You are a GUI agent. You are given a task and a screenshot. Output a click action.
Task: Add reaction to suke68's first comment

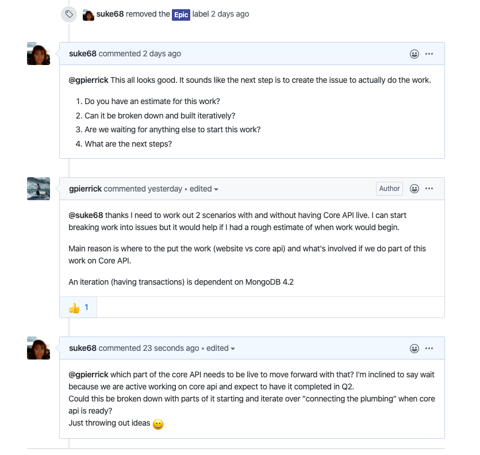(414, 53)
